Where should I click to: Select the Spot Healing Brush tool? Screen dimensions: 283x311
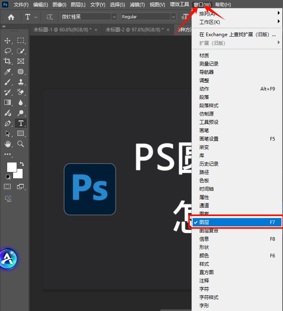(21, 71)
